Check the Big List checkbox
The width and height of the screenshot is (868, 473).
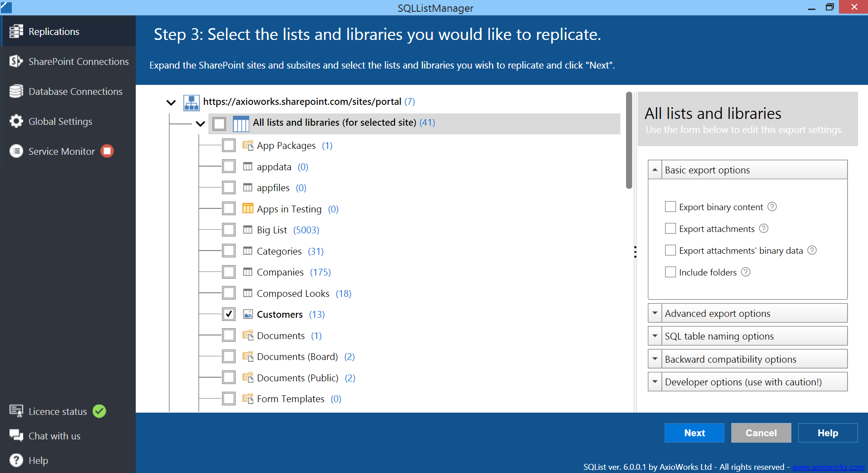pos(229,230)
